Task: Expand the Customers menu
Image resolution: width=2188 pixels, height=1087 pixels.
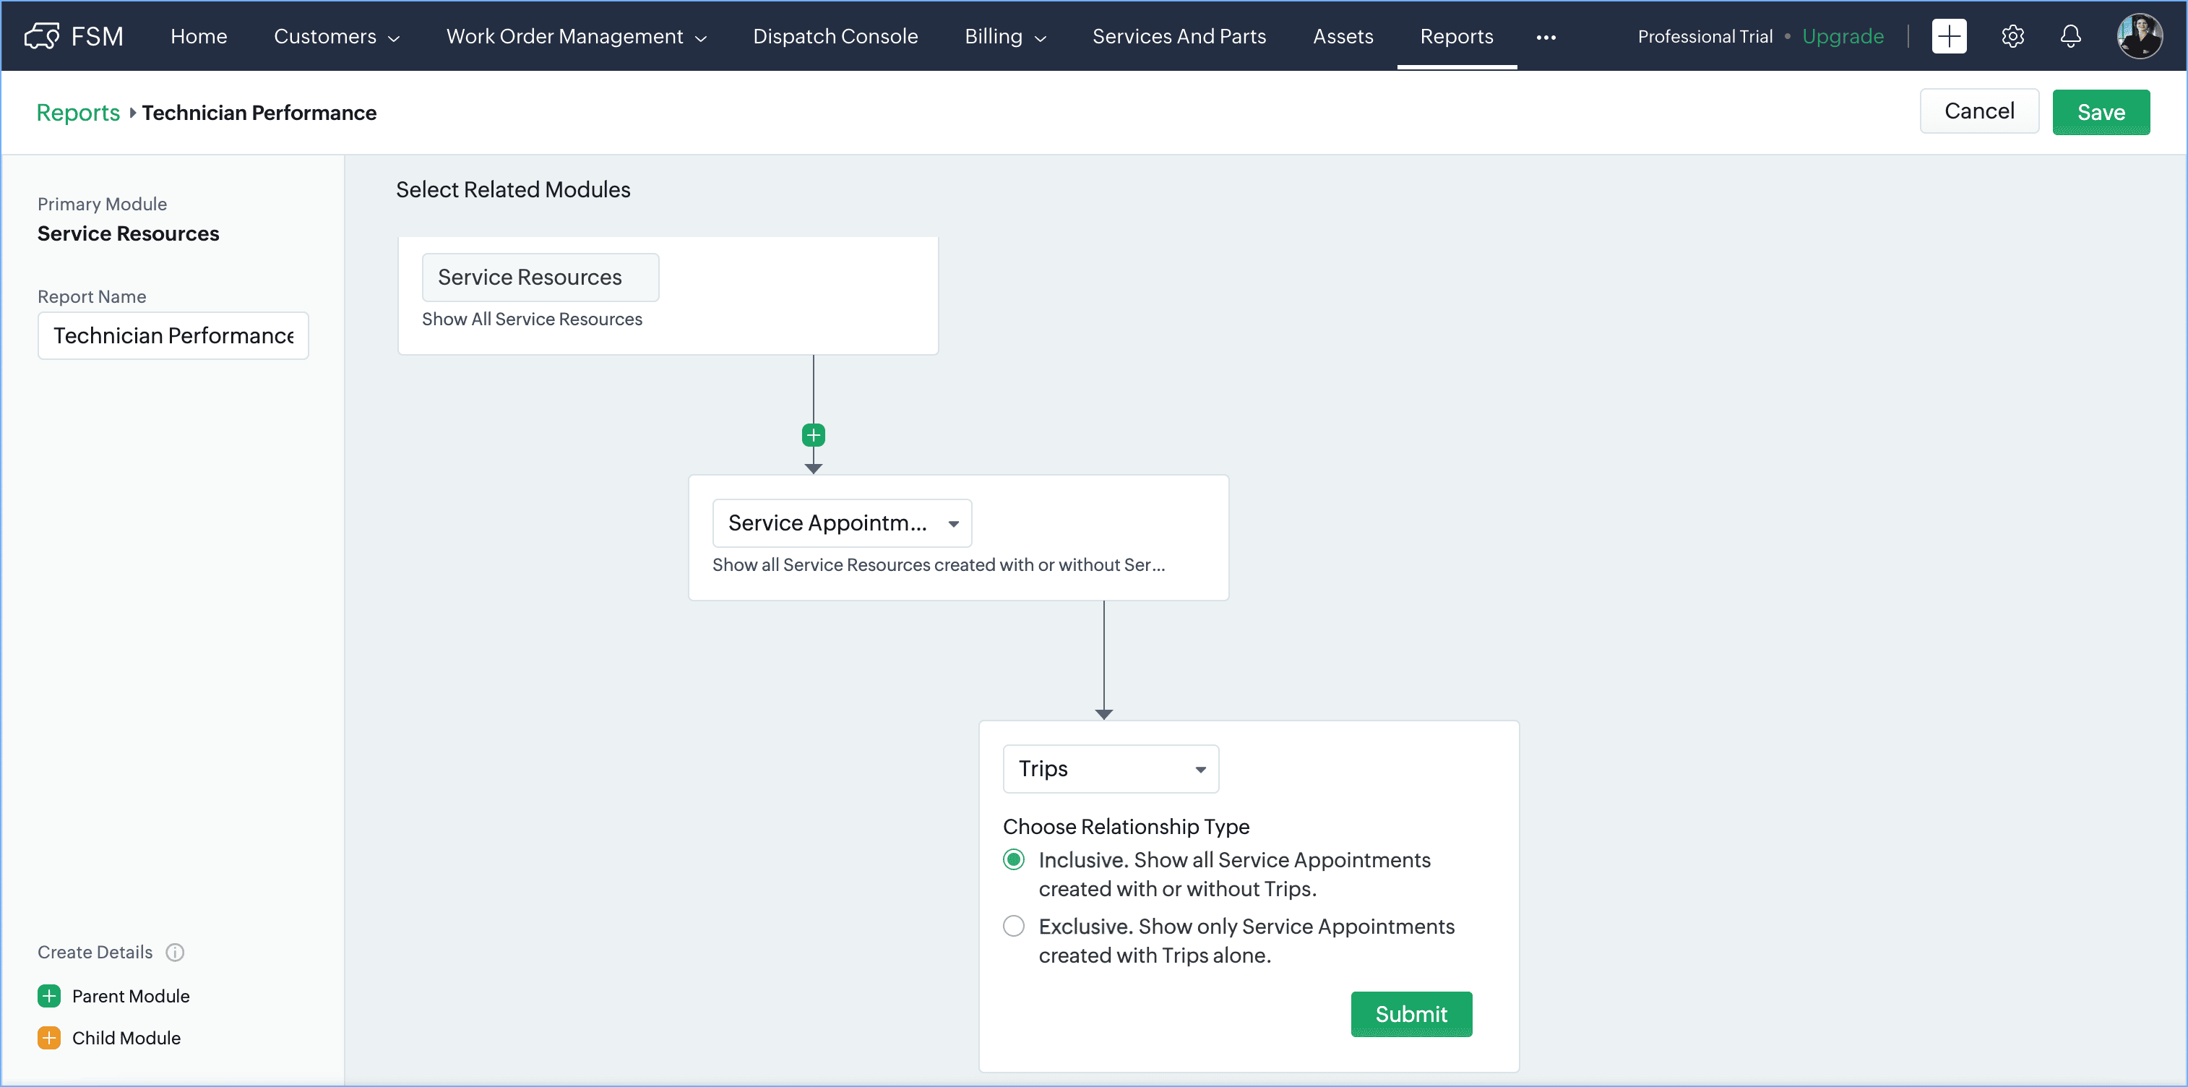Action: click(x=336, y=35)
